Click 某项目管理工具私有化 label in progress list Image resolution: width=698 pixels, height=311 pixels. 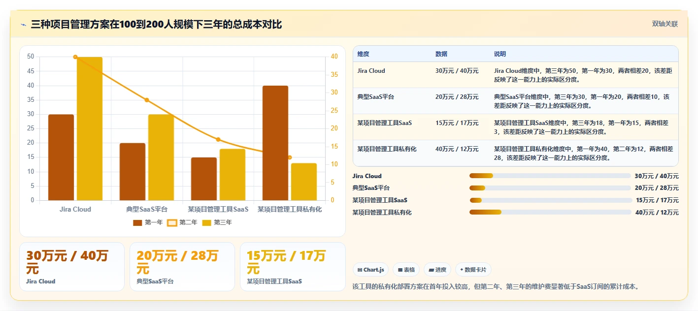(382, 213)
